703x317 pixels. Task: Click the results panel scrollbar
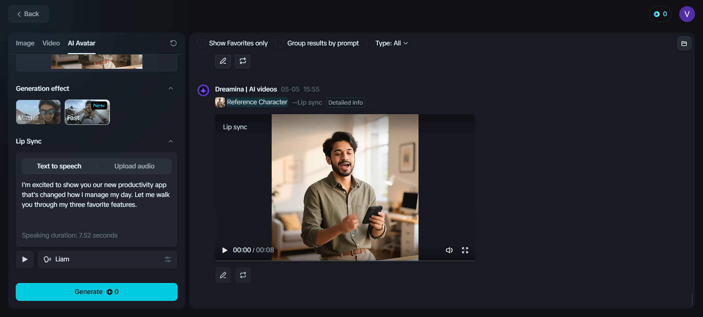692,299
